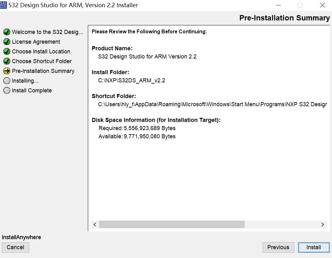Click the checkmark icon for Choose Install Location
The height and width of the screenshot is (258, 332).
7,52
